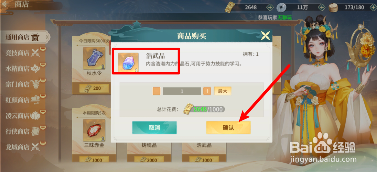Close the 商品购买 dialog with X
The height and width of the screenshot is (172, 377).
(266, 36)
